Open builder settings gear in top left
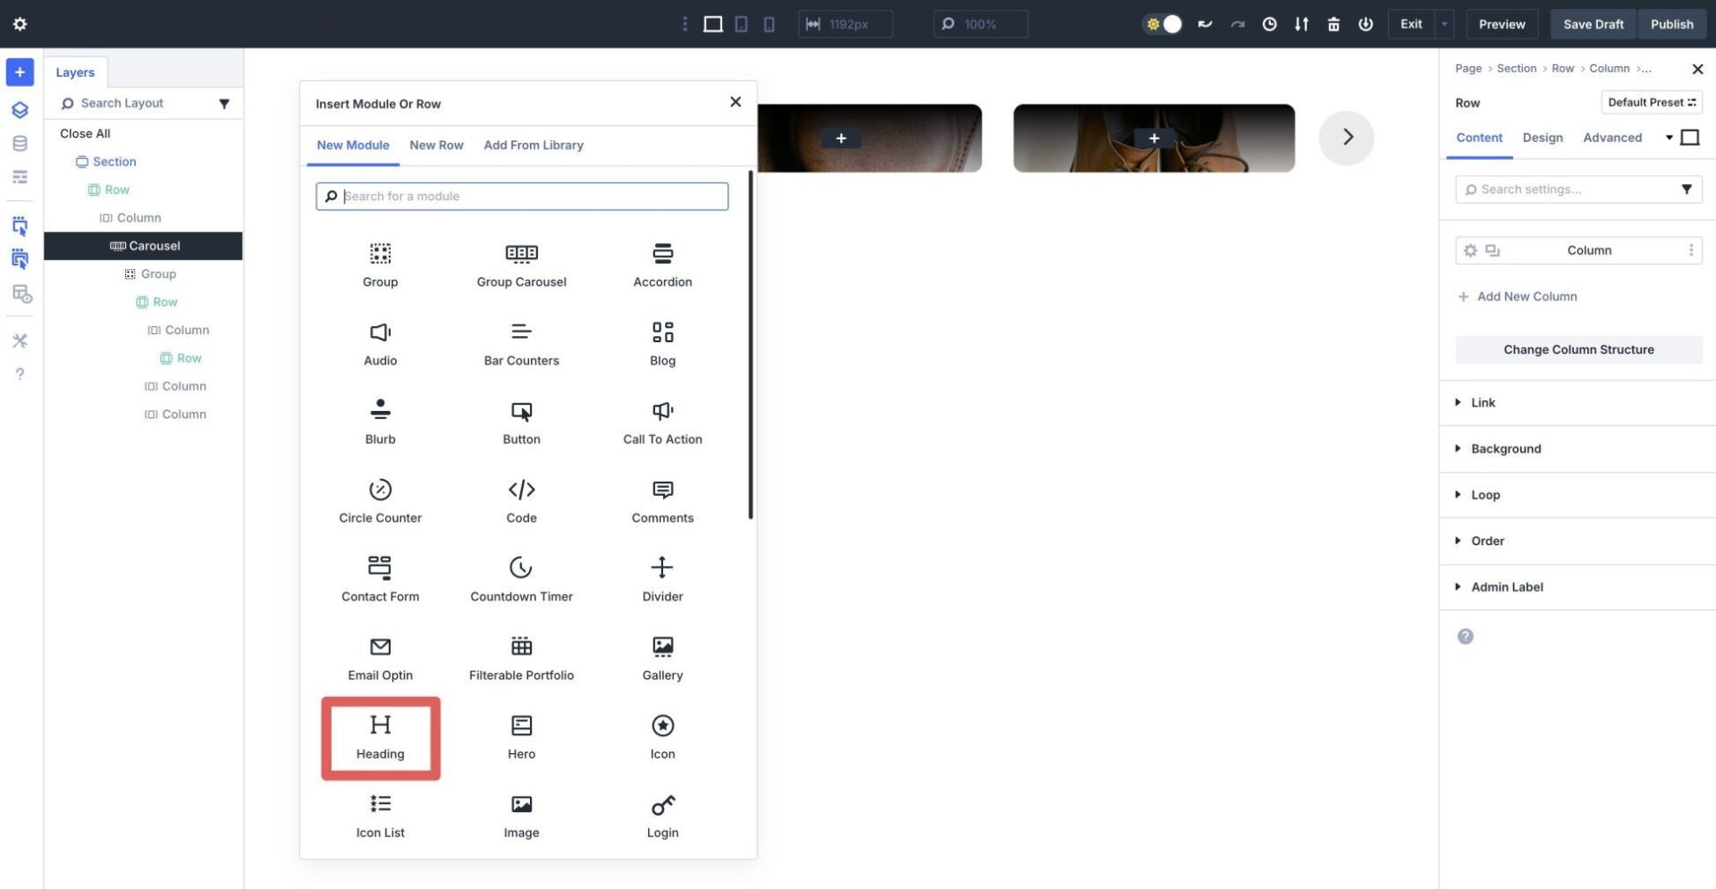Screen dimensions: 1716x889 (20, 24)
